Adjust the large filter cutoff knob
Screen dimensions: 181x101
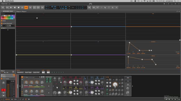[115, 85]
